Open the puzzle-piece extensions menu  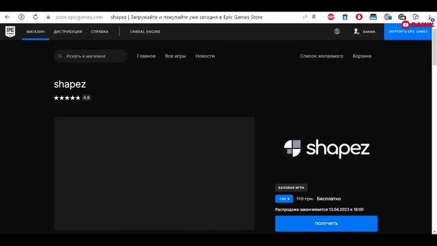416,17
